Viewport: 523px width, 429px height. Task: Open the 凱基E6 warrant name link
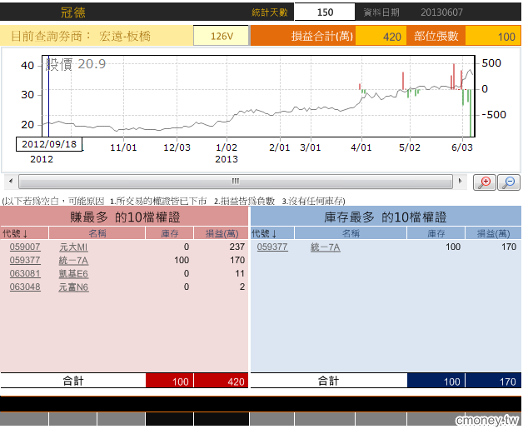(x=73, y=274)
